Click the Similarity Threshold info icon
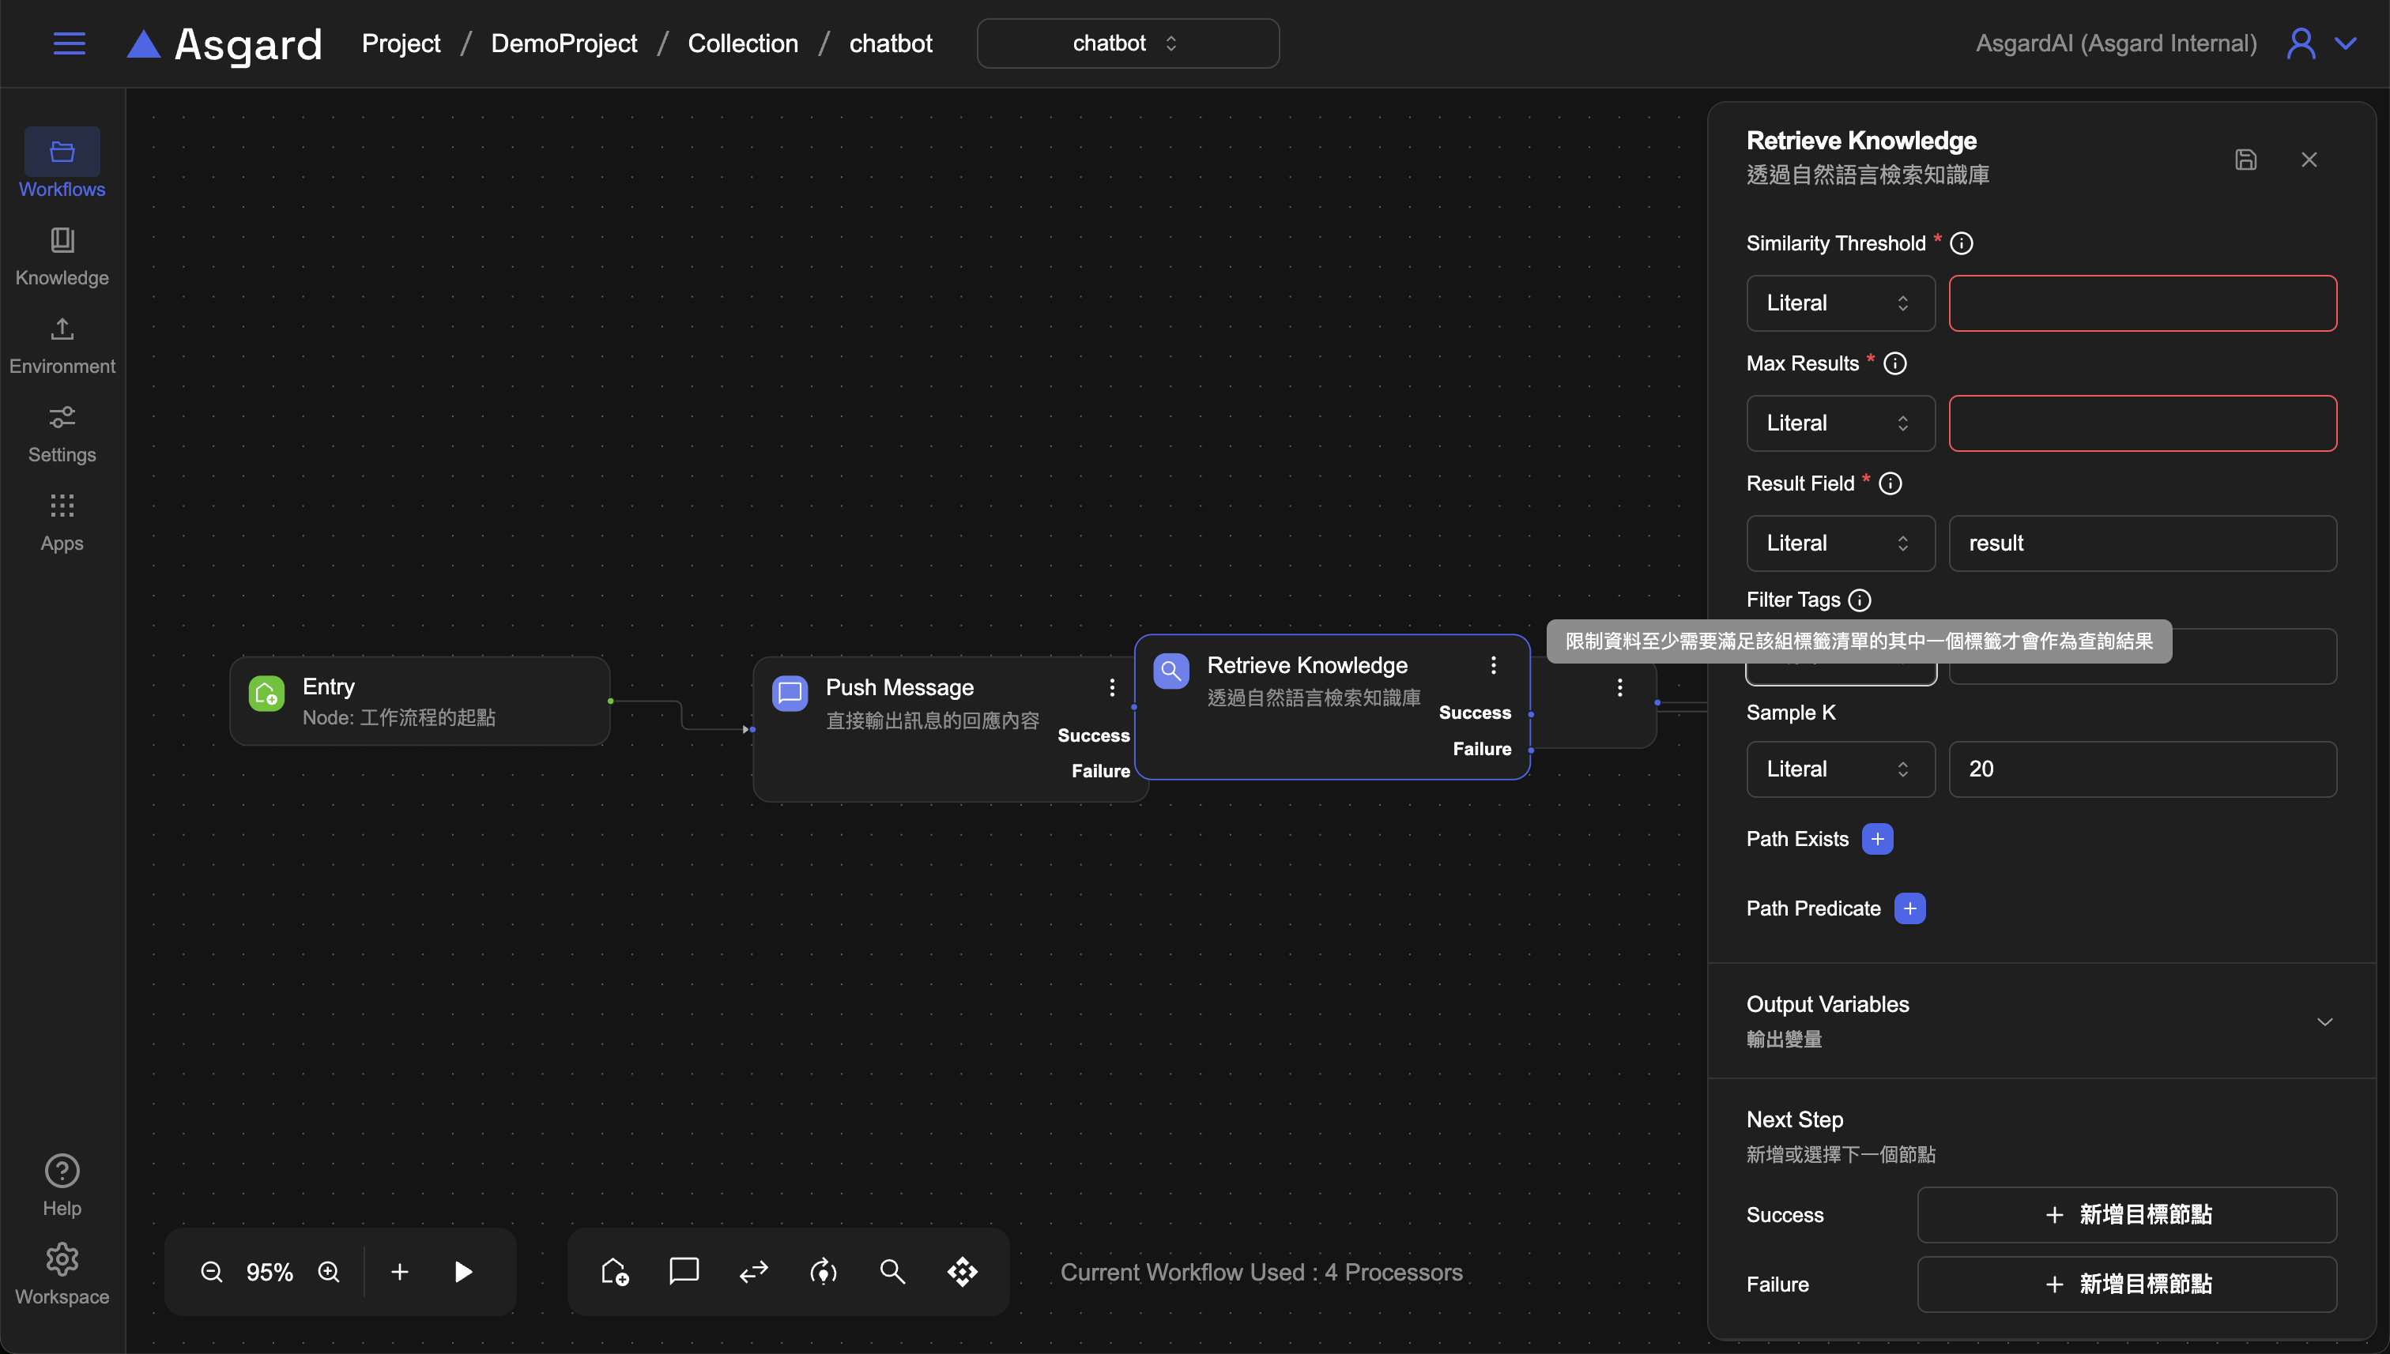This screenshot has height=1354, width=2390. 1961,243
